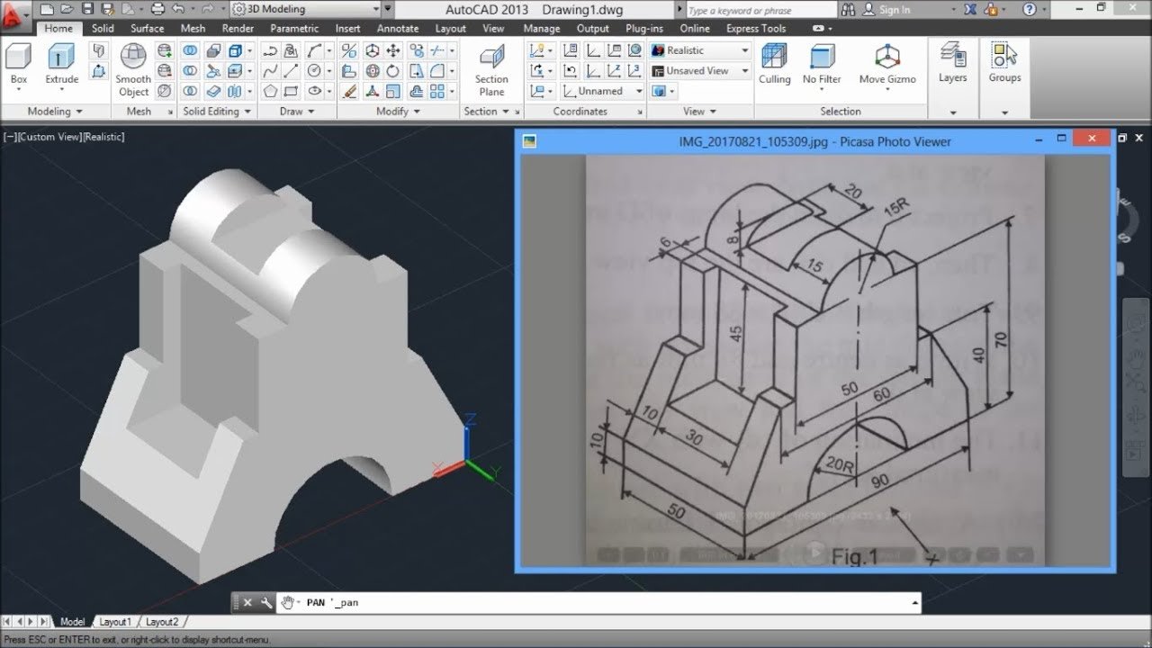
Task: Open the Annotate ribbon tab
Action: (x=397, y=28)
